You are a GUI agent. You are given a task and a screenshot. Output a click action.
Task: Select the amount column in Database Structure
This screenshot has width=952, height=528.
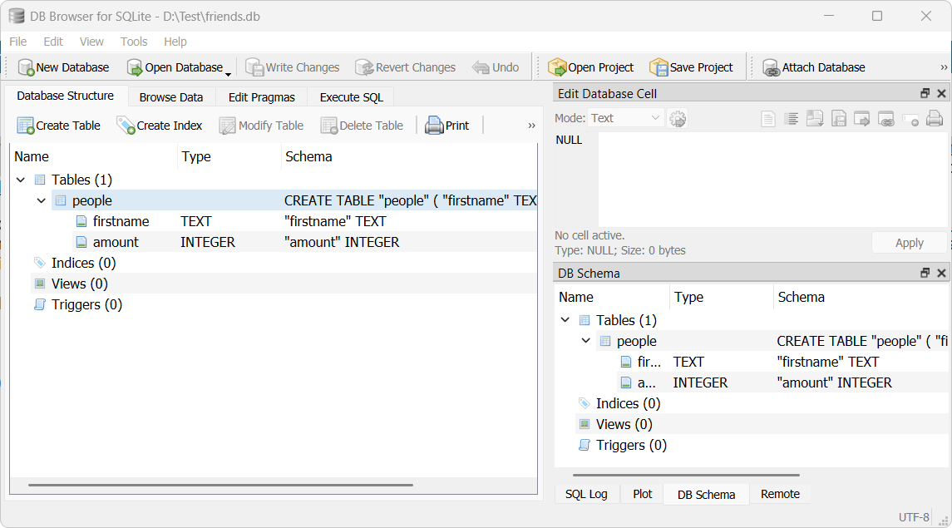116,241
